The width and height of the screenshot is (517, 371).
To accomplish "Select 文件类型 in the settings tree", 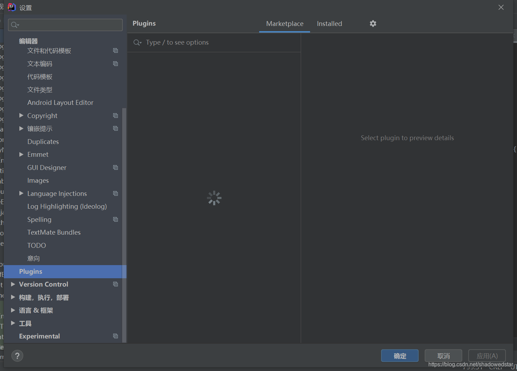I will point(40,90).
